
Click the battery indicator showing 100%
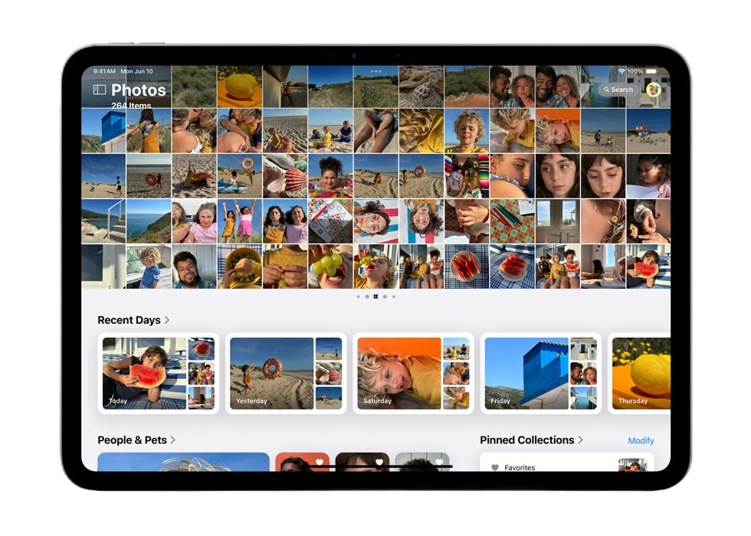[644, 71]
